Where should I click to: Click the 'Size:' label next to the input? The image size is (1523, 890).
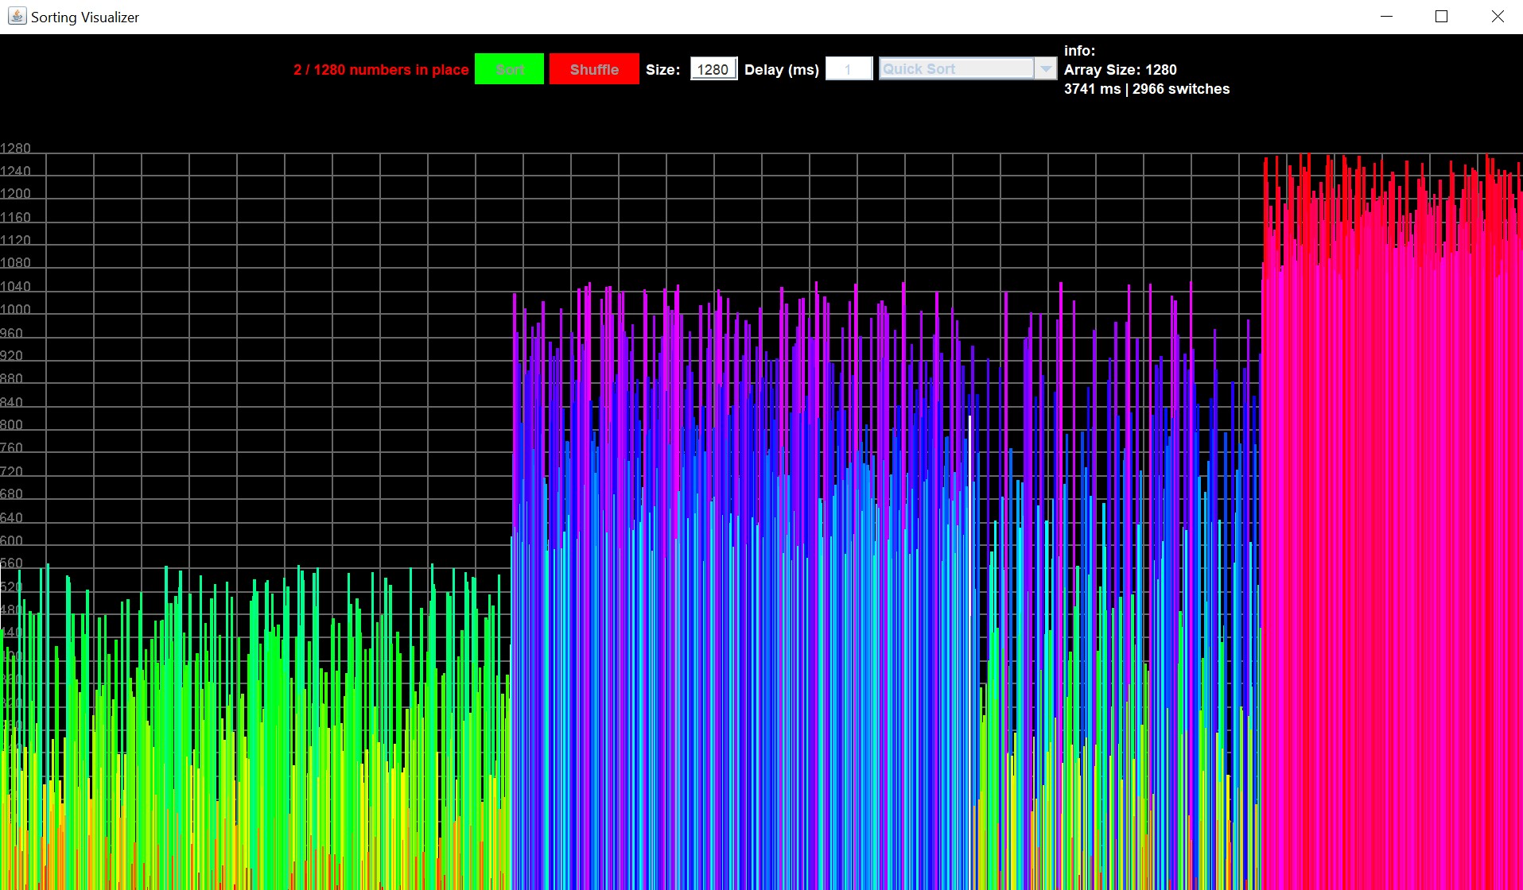click(662, 69)
